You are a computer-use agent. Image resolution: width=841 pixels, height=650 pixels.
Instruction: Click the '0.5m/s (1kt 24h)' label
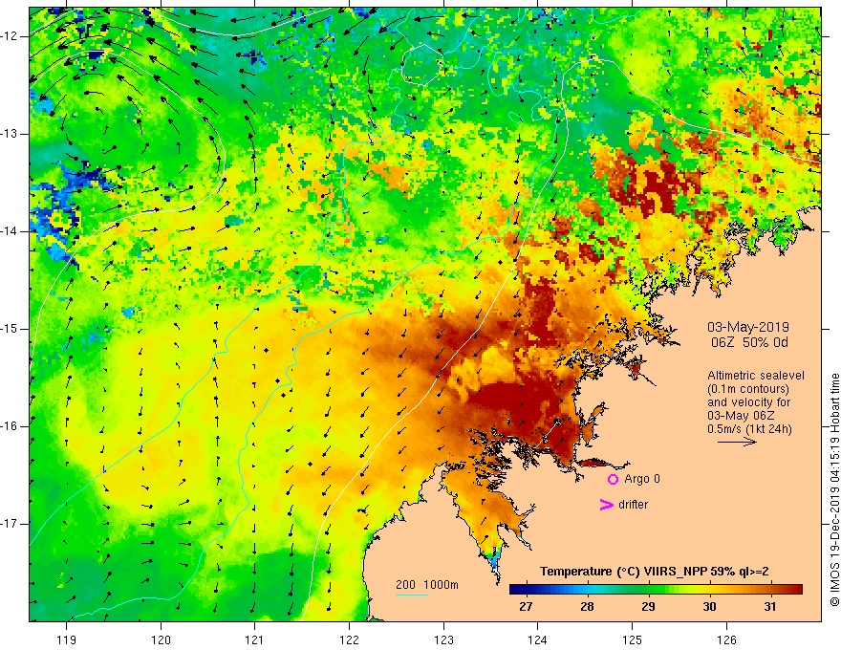point(749,429)
